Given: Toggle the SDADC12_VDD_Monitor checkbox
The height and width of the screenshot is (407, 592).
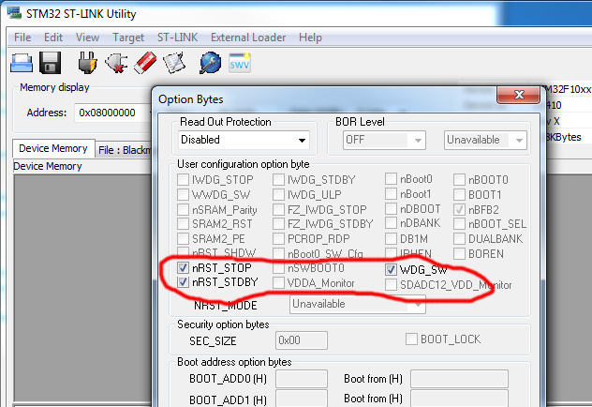Looking at the screenshot, I should [x=391, y=284].
